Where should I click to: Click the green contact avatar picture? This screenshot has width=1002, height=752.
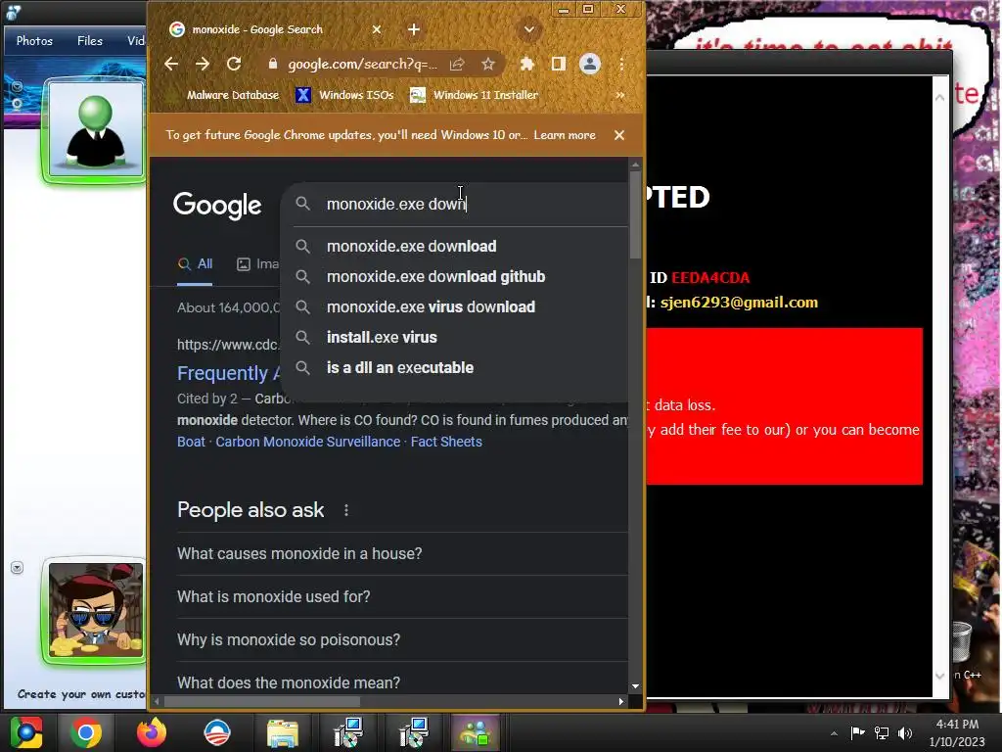pos(96,129)
